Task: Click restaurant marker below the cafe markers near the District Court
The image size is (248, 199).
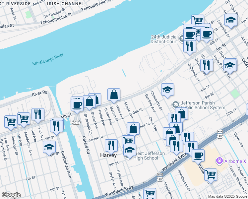Action: point(190,47)
